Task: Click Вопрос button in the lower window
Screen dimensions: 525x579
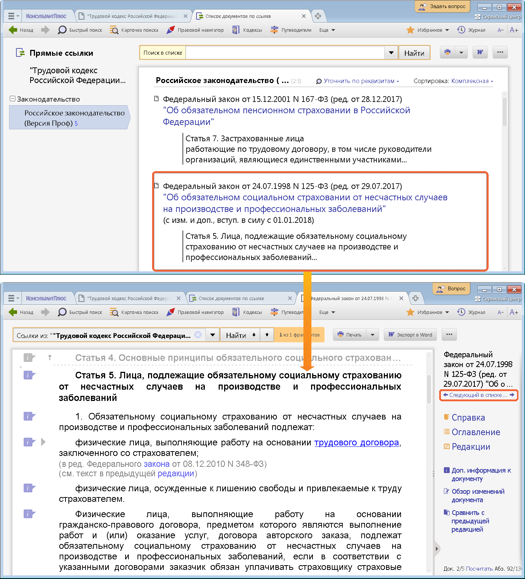Action: pyautogui.click(x=451, y=288)
